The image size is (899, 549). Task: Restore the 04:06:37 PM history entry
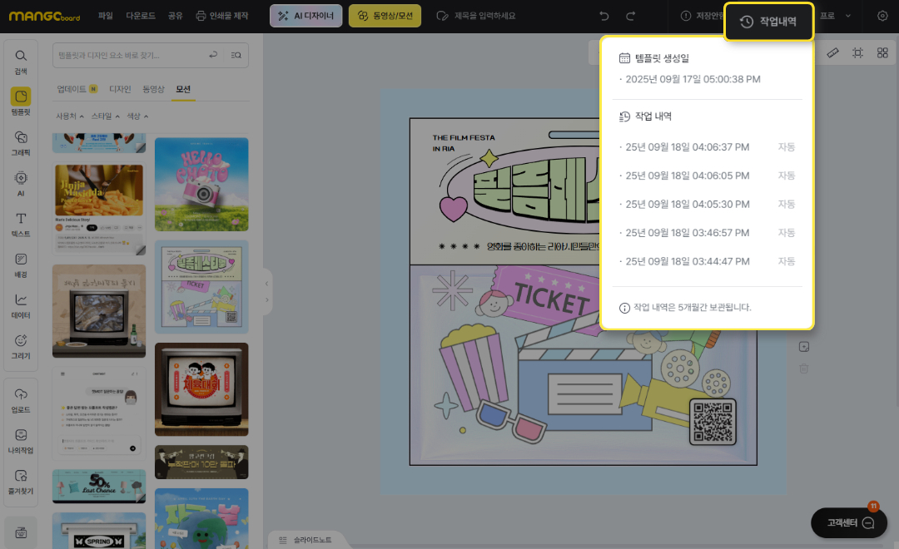click(688, 147)
